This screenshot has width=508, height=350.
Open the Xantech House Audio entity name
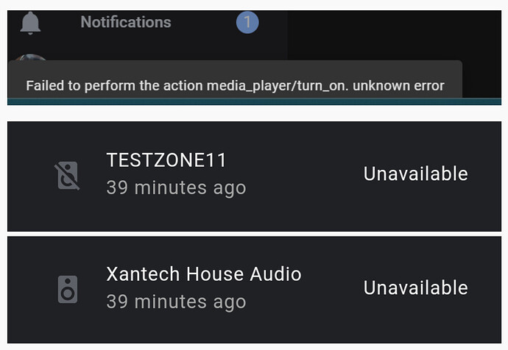pos(203,274)
